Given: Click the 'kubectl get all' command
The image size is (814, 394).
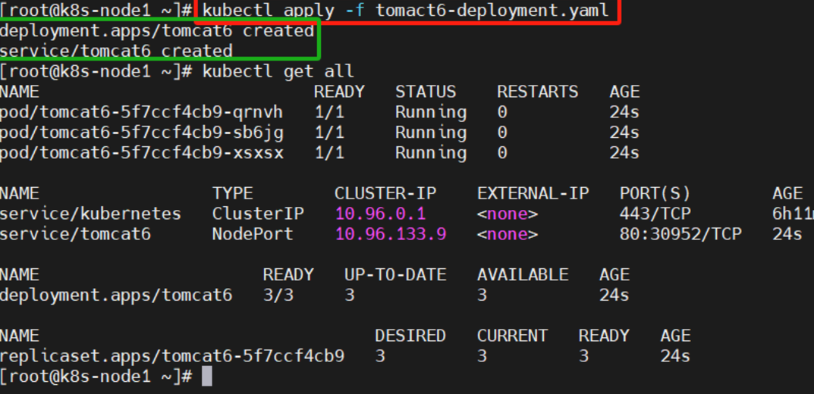Looking at the screenshot, I should click(278, 71).
